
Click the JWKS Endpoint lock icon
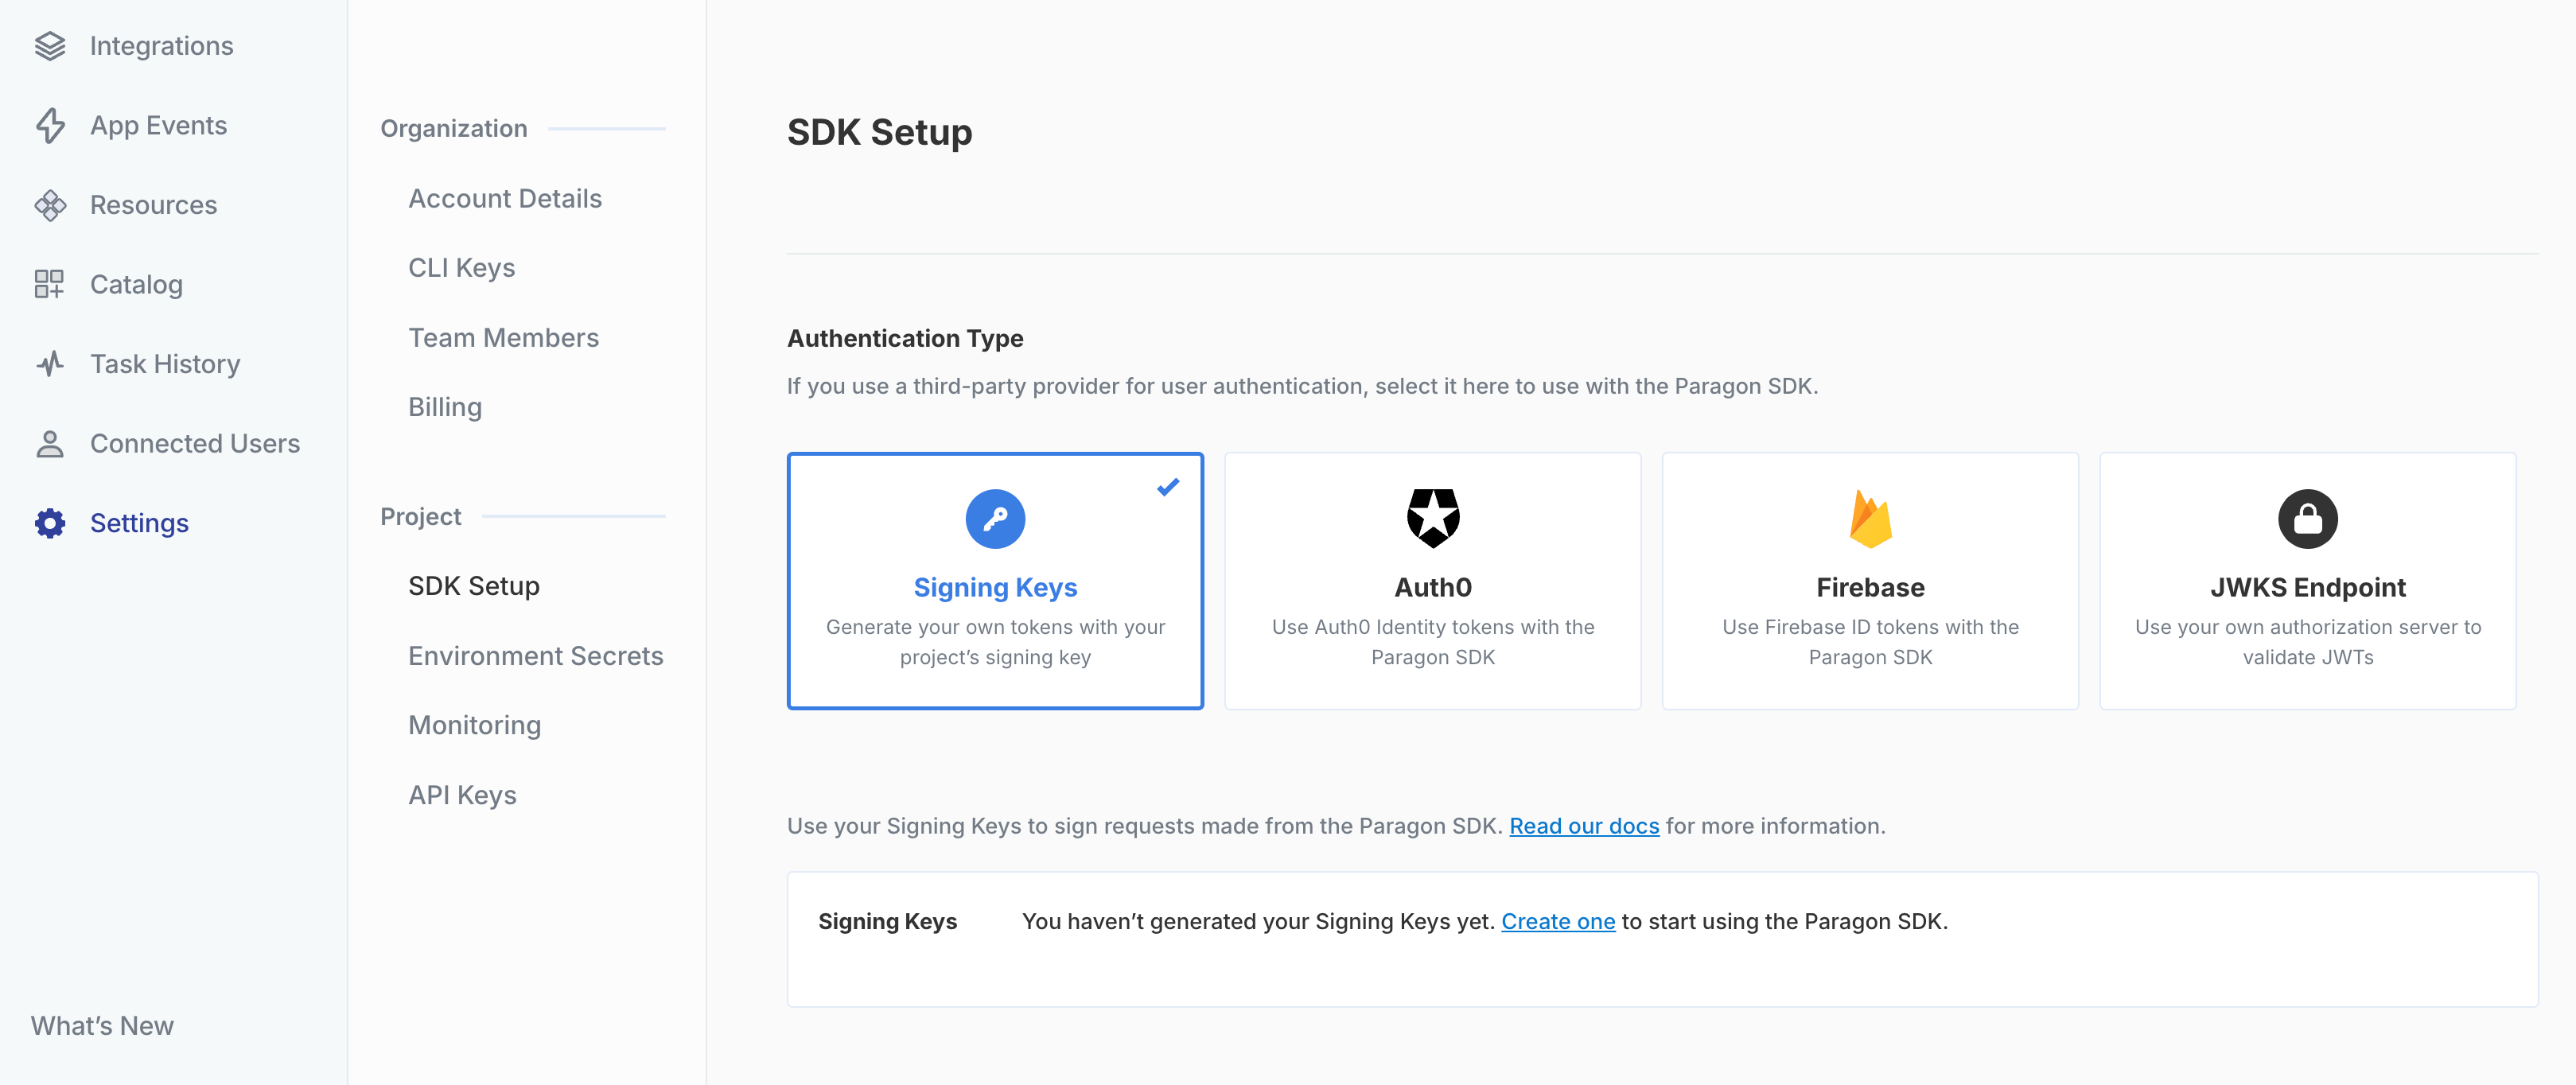tap(2307, 519)
